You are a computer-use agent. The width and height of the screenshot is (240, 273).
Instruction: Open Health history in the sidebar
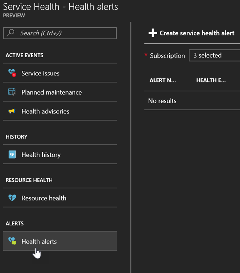(41, 155)
